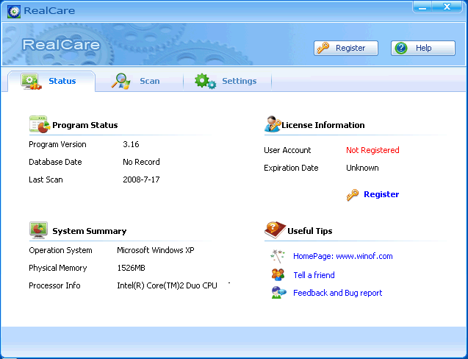
Task: Click the Scan tab magnifier icon
Action: pos(121,81)
